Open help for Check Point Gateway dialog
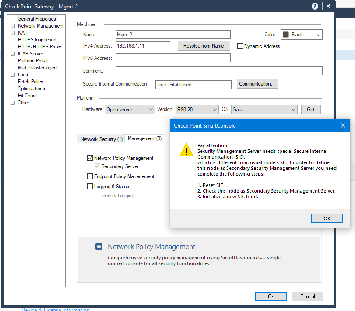 [x=315, y=6]
